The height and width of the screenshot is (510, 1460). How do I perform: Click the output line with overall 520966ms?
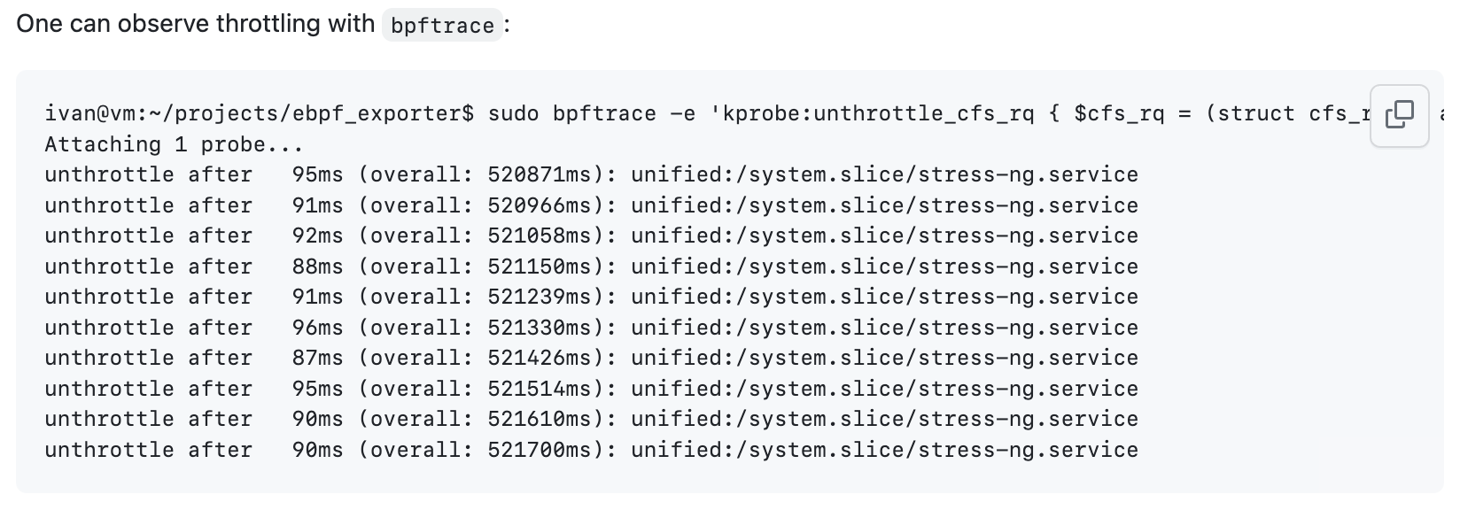592,205
